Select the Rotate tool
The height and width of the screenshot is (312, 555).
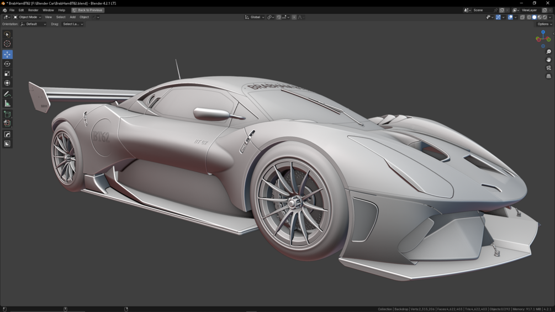(7, 64)
